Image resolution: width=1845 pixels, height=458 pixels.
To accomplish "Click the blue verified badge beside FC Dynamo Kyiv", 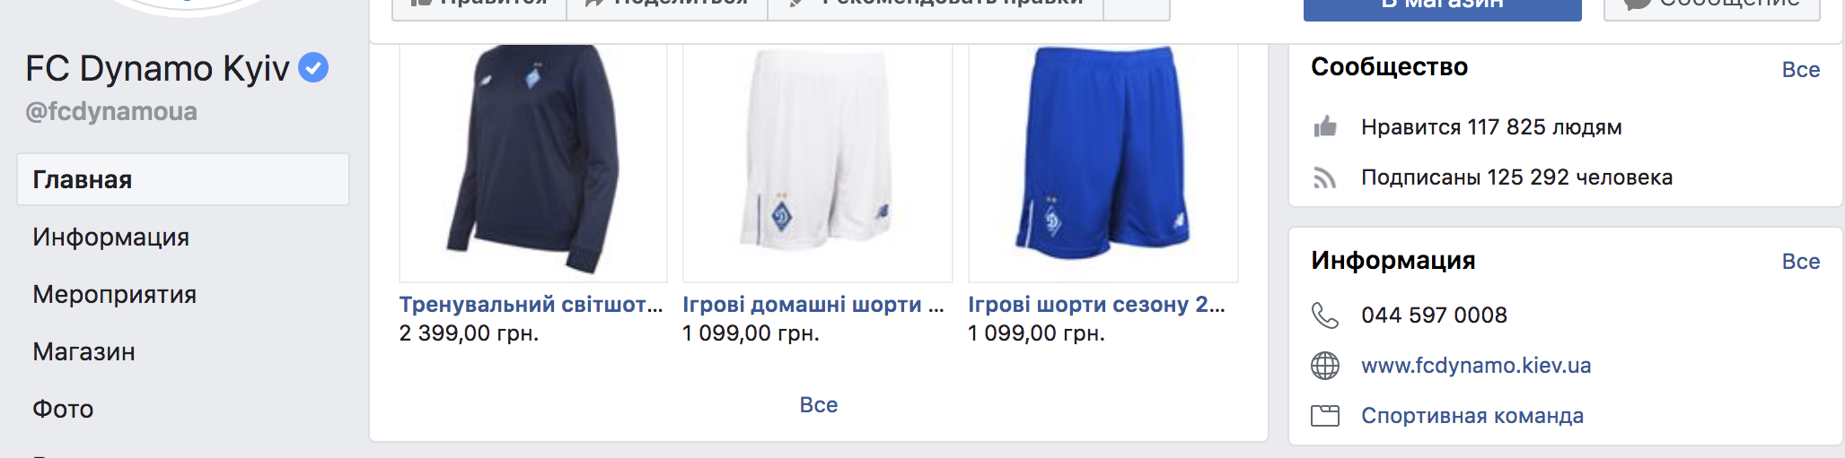I will click(x=313, y=67).
